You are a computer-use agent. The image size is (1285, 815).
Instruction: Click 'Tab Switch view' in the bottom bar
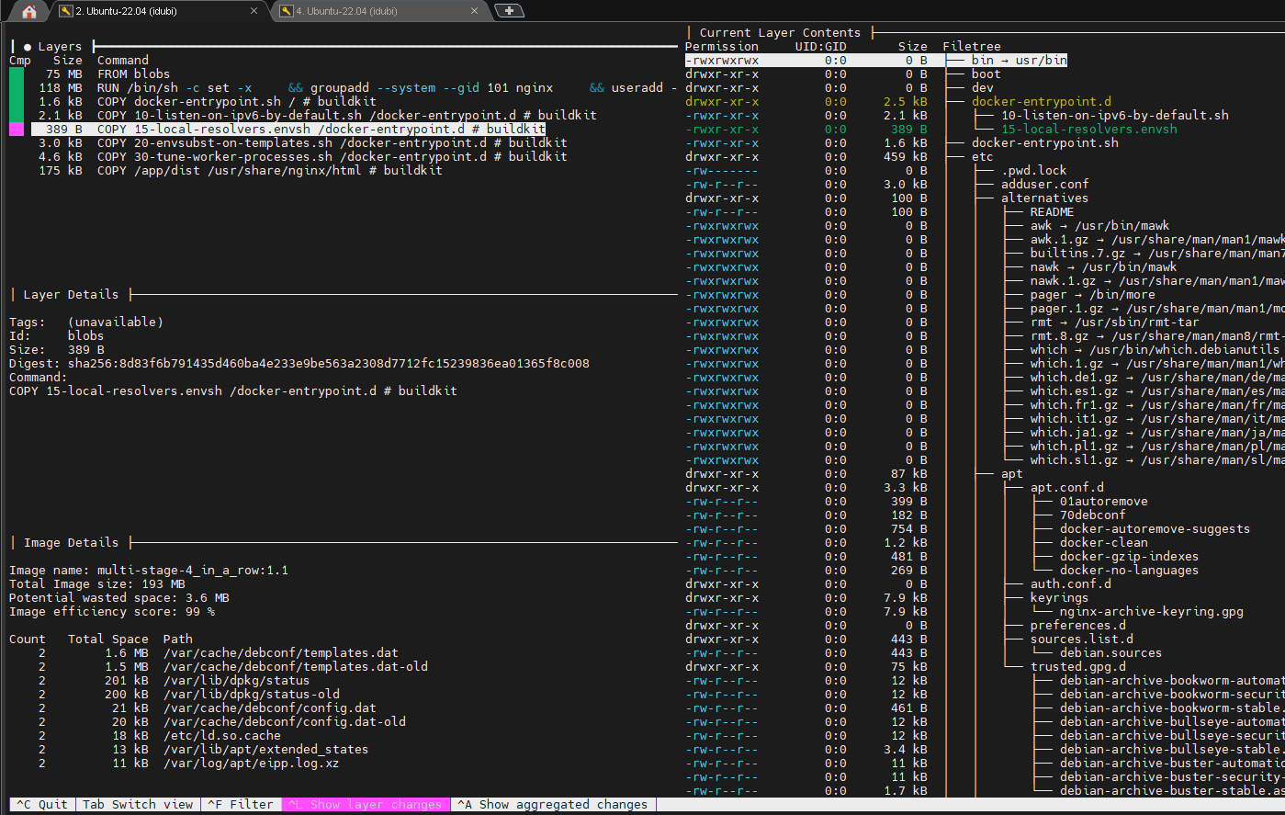138,804
